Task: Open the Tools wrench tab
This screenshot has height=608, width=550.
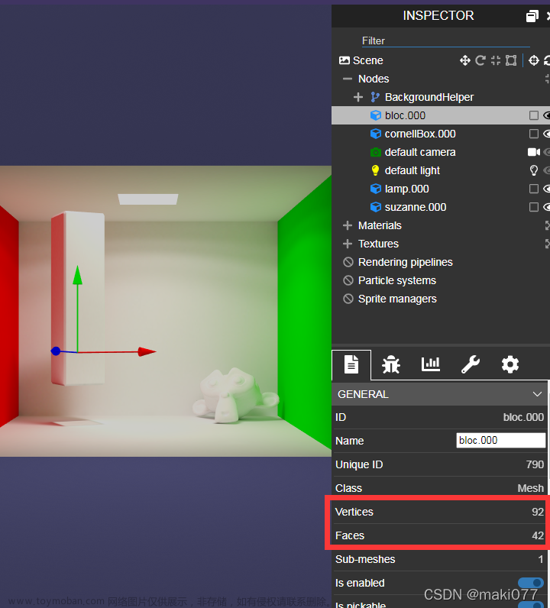Action: (471, 365)
